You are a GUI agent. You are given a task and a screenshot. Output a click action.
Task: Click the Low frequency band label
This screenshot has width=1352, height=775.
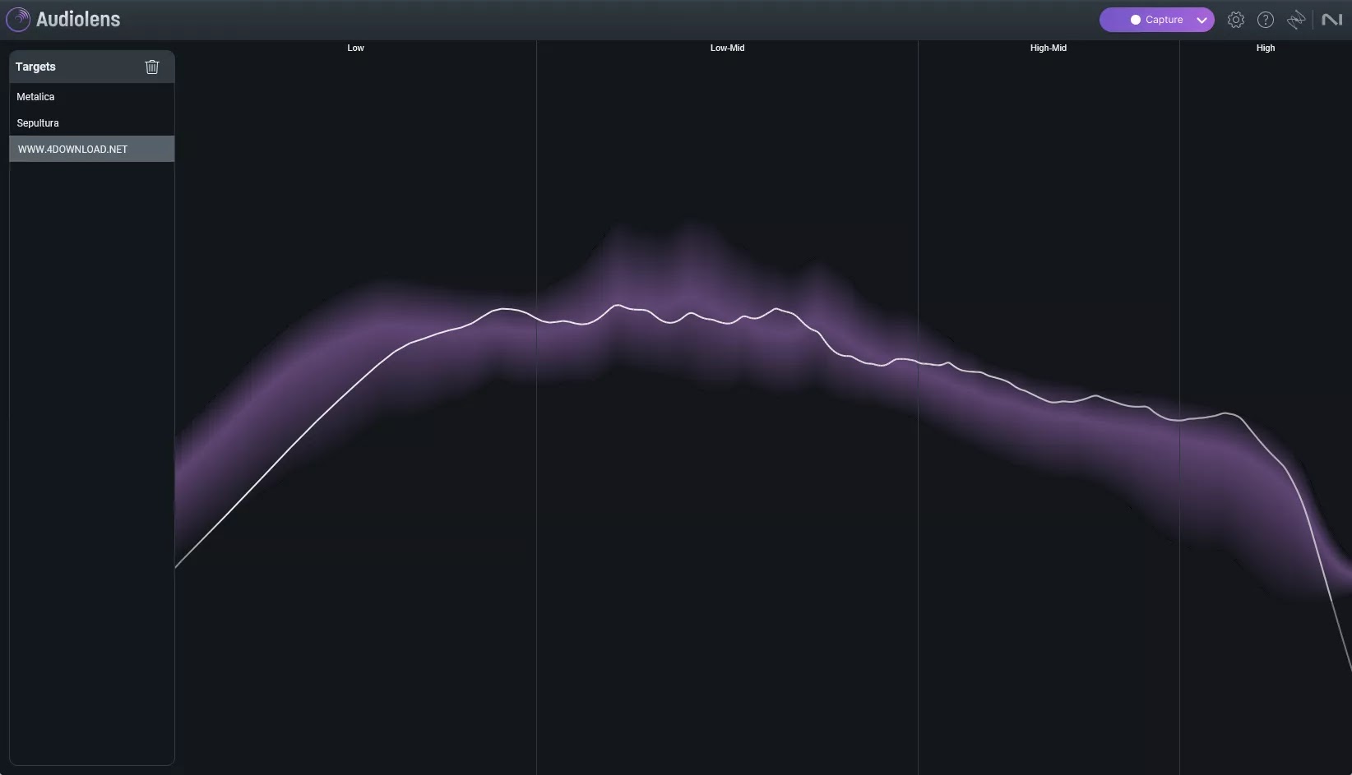(354, 48)
